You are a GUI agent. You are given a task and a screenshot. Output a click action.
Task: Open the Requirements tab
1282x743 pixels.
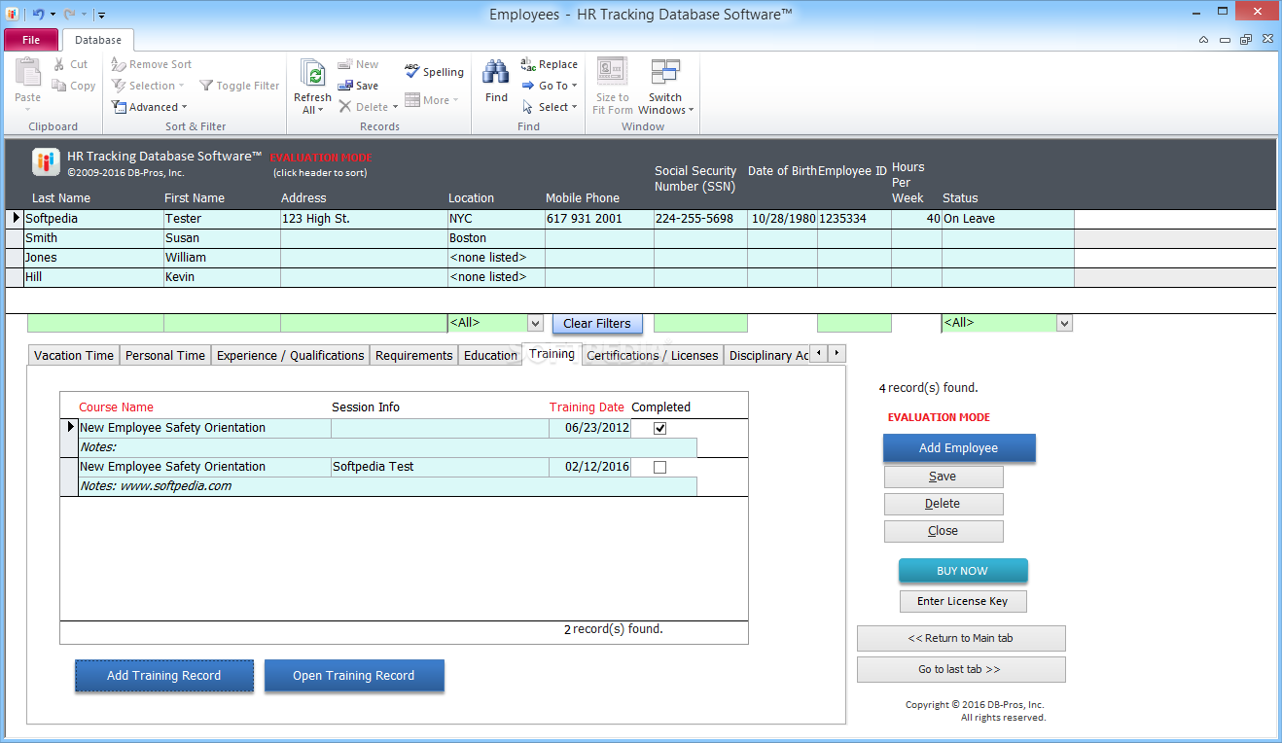(x=413, y=355)
